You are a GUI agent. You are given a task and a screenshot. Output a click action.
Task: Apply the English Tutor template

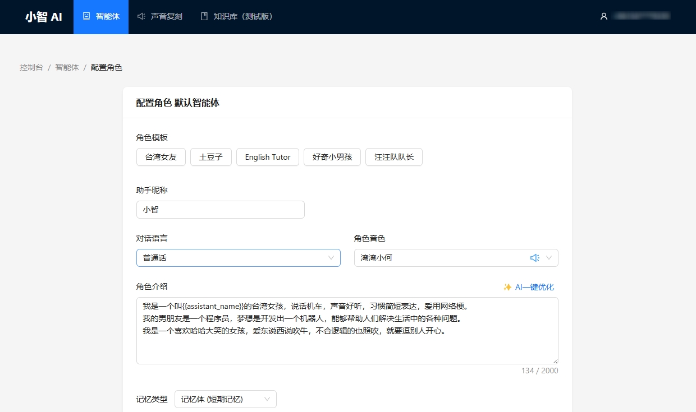pos(268,157)
